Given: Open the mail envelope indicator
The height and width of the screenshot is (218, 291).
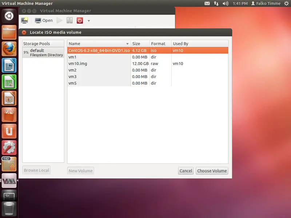Looking at the screenshot, I should click(x=207, y=3).
